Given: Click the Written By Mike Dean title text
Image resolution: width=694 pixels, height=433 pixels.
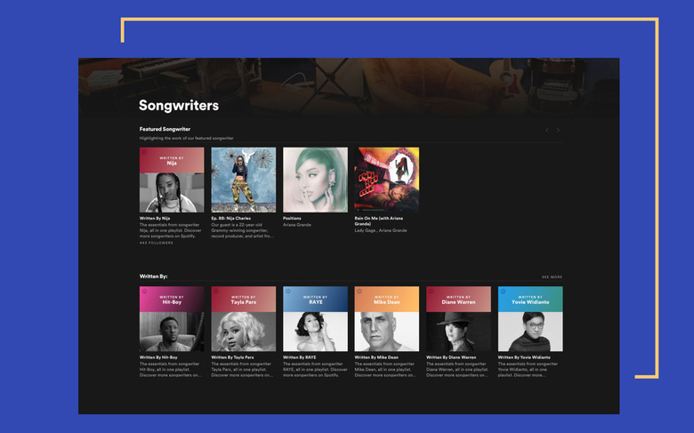Looking at the screenshot, I should [x=377, y=357].
